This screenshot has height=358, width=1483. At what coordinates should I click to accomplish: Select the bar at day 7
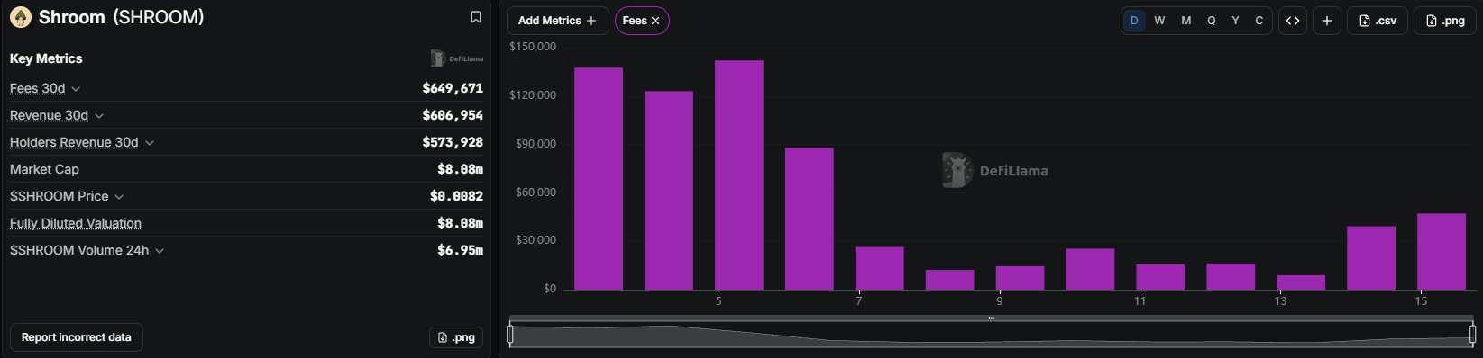pyautogui.click(x=880, y=268)
